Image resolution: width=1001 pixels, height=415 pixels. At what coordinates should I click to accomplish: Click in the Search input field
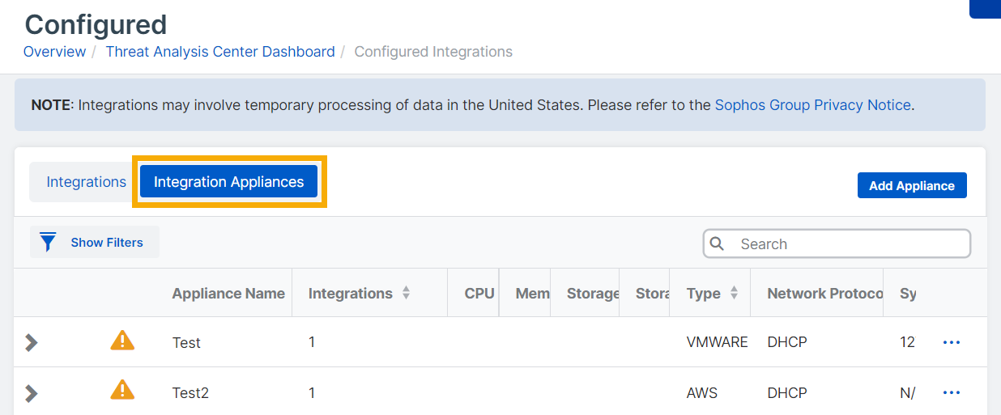tap(846, 243)
